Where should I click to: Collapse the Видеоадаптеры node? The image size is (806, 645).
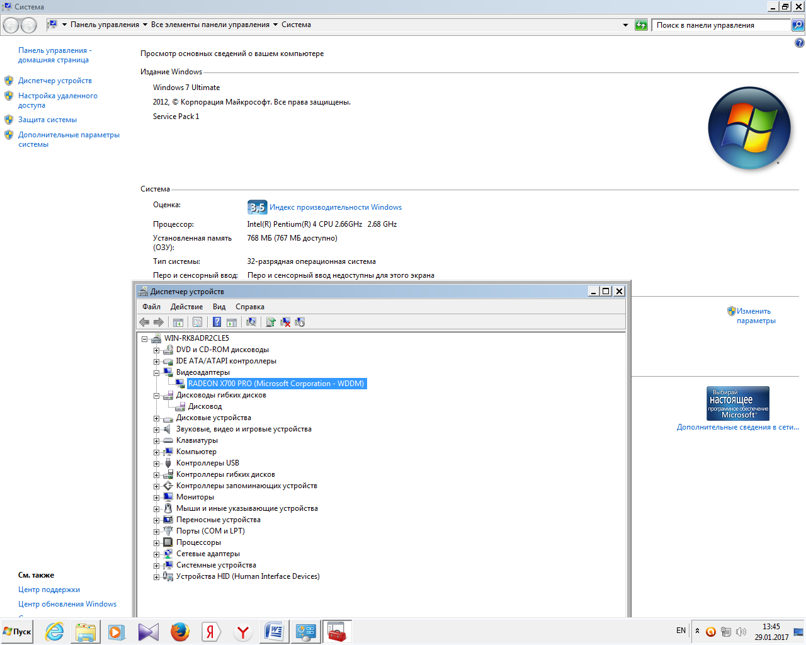(x=156, y=373)
